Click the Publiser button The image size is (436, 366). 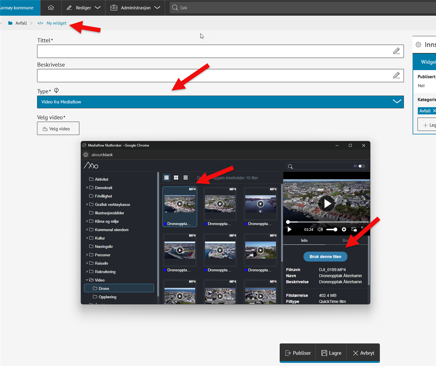pyautogui.click(x=298, y=353)
